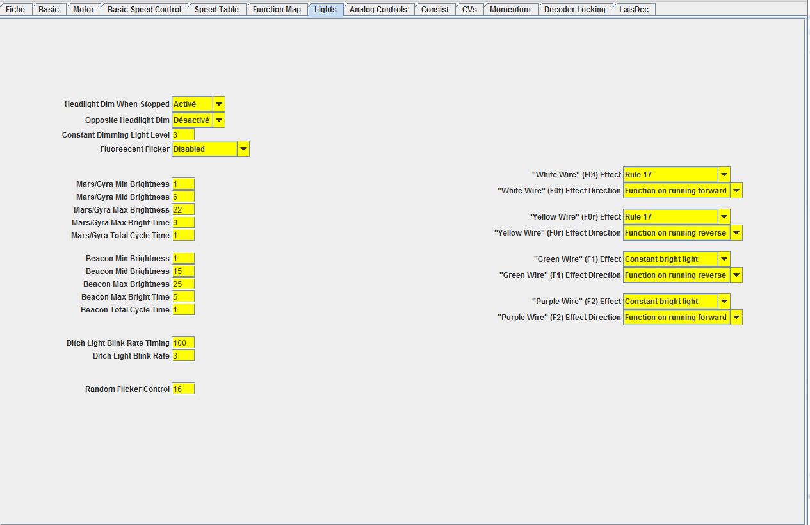Select the Decoder Locking tab

(x=575, y=10)
